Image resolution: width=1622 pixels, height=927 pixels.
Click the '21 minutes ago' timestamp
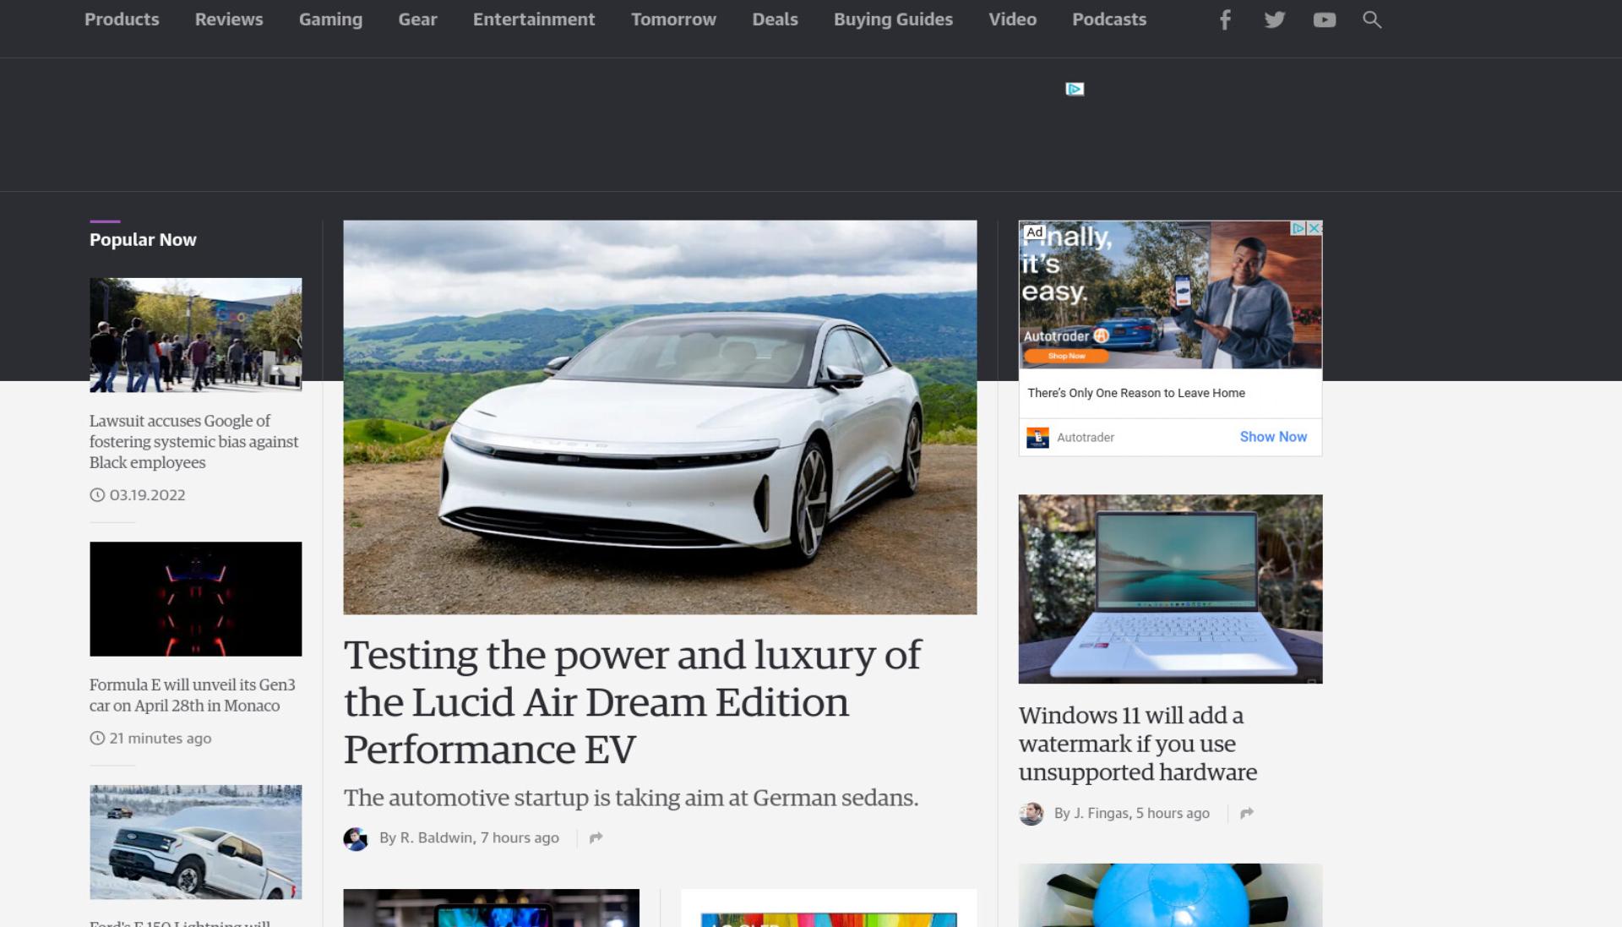pos(161,739)
